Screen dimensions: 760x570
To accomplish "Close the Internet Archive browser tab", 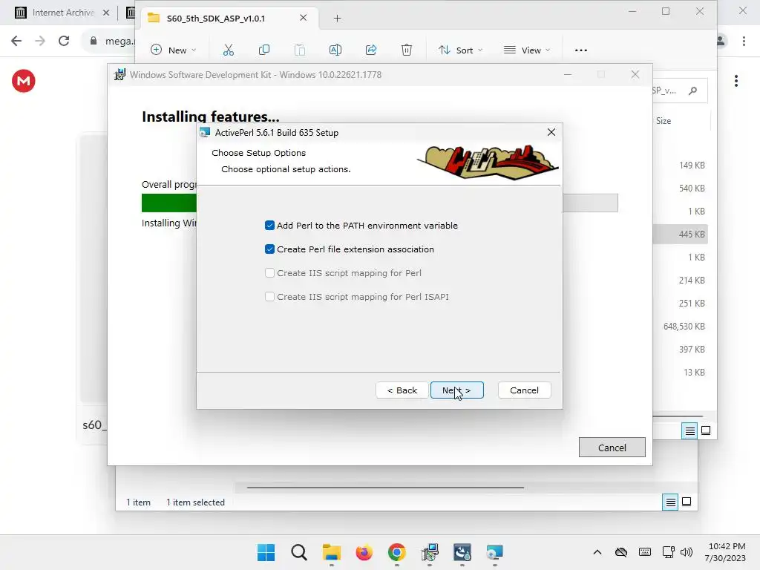I will 106,13.
